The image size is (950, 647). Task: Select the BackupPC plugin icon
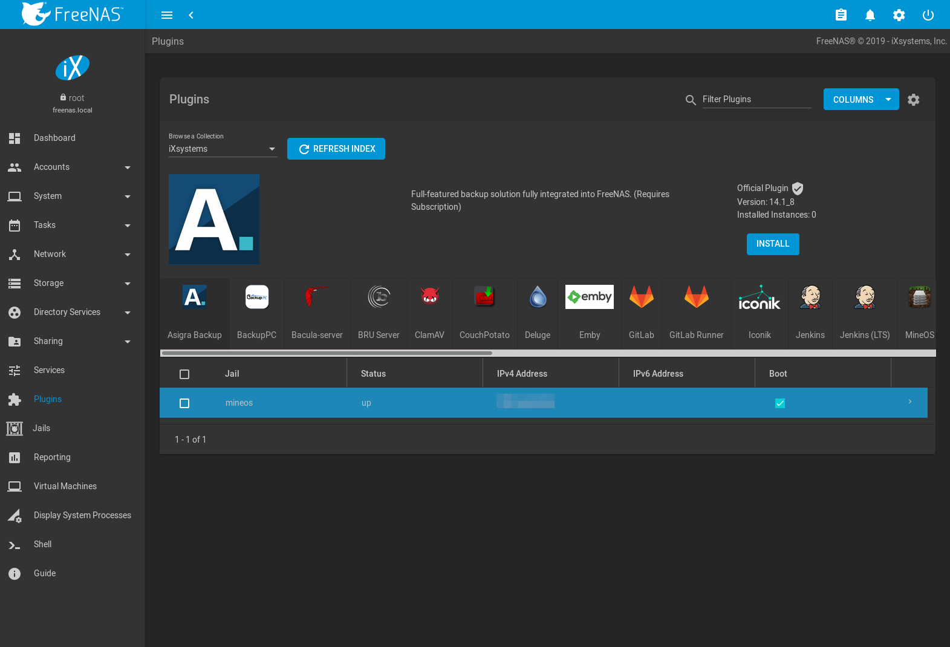pyautogui.click(x=257, y=297)
